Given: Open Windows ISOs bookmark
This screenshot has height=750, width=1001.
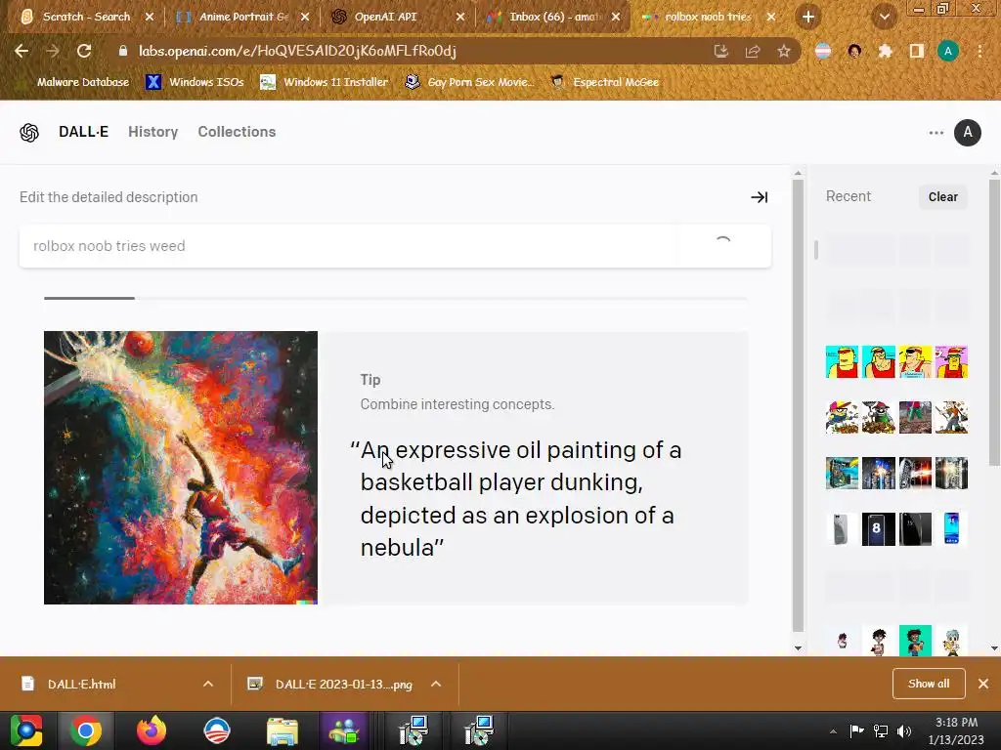Looking at the screenshot, I should click(x=195, y=82).
